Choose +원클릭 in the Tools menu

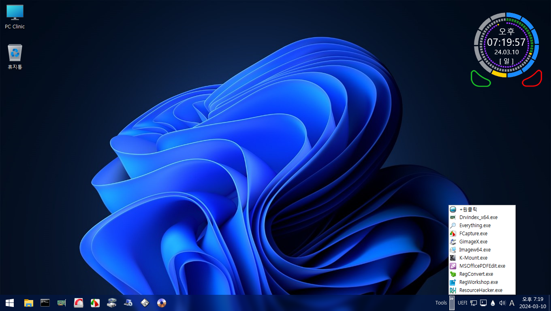(482, 209)
